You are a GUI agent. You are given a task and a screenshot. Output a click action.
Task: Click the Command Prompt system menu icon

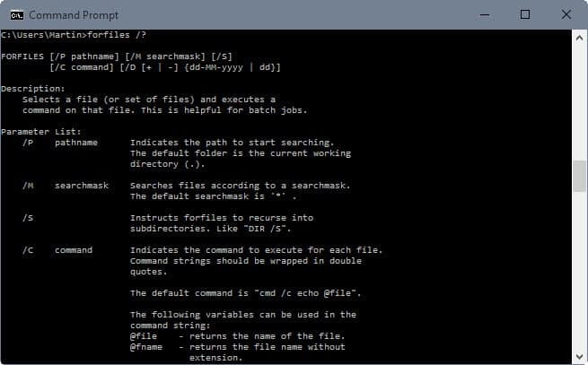(17, 15)
